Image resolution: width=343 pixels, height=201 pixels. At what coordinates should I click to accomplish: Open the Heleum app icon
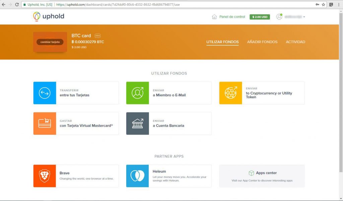pos(138,176)
